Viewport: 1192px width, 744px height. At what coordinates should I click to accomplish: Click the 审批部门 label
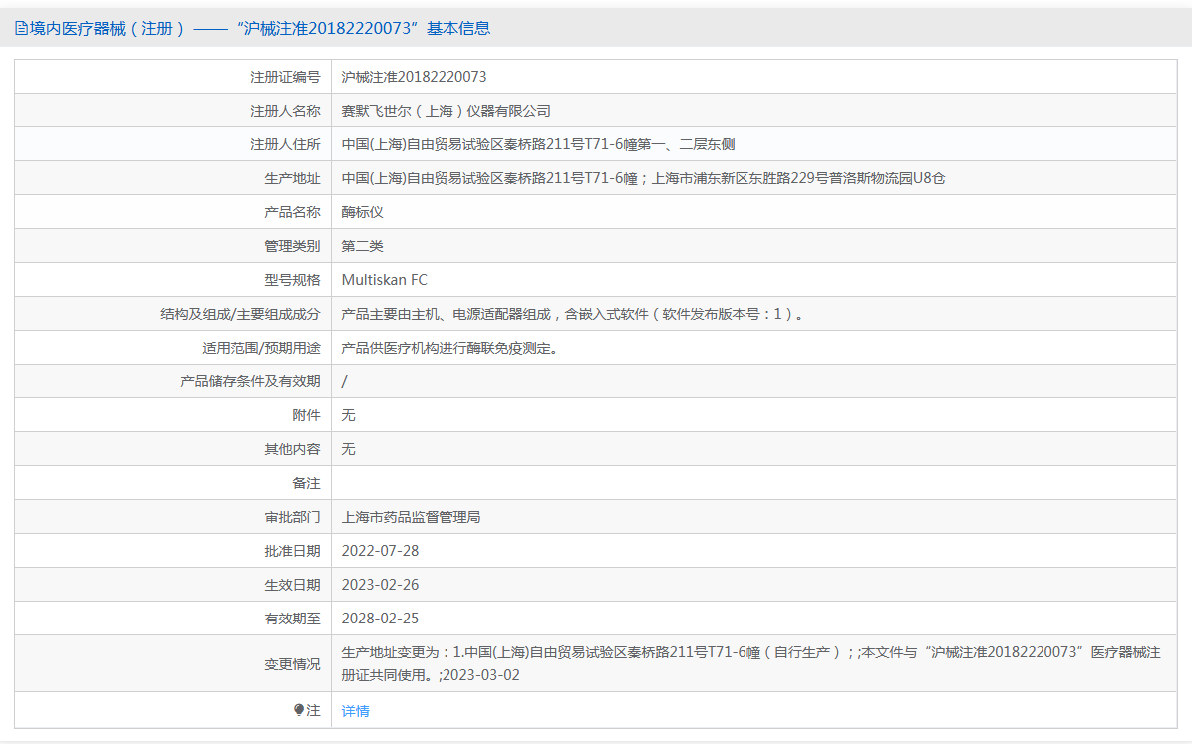(x=292, y=517)
